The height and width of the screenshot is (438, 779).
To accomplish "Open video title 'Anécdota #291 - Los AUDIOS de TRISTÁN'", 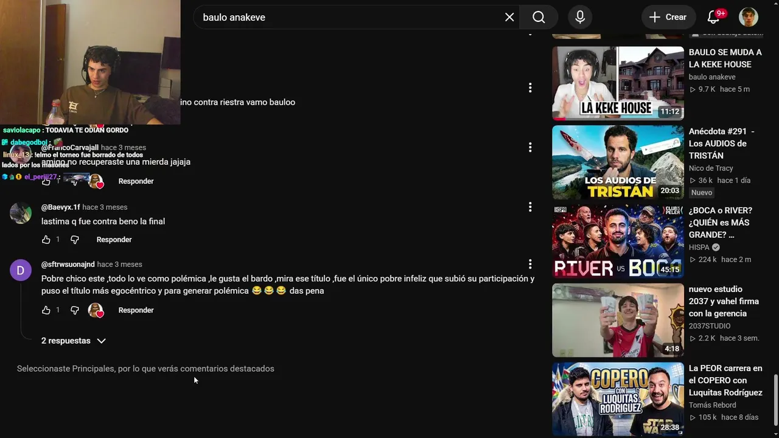I will (x=722, y=144).
